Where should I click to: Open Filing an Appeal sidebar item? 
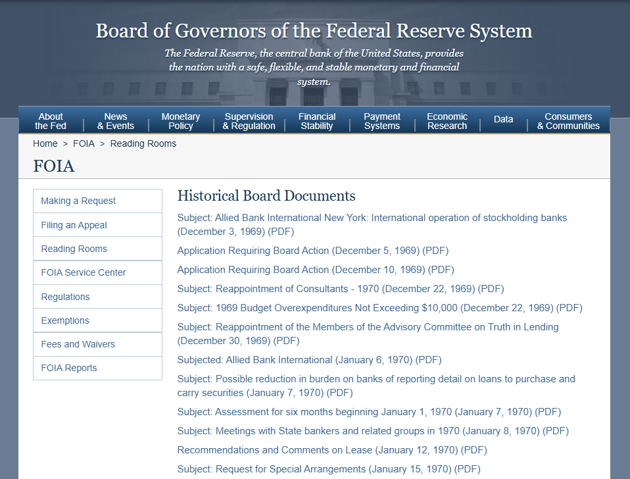coord(97,225)
